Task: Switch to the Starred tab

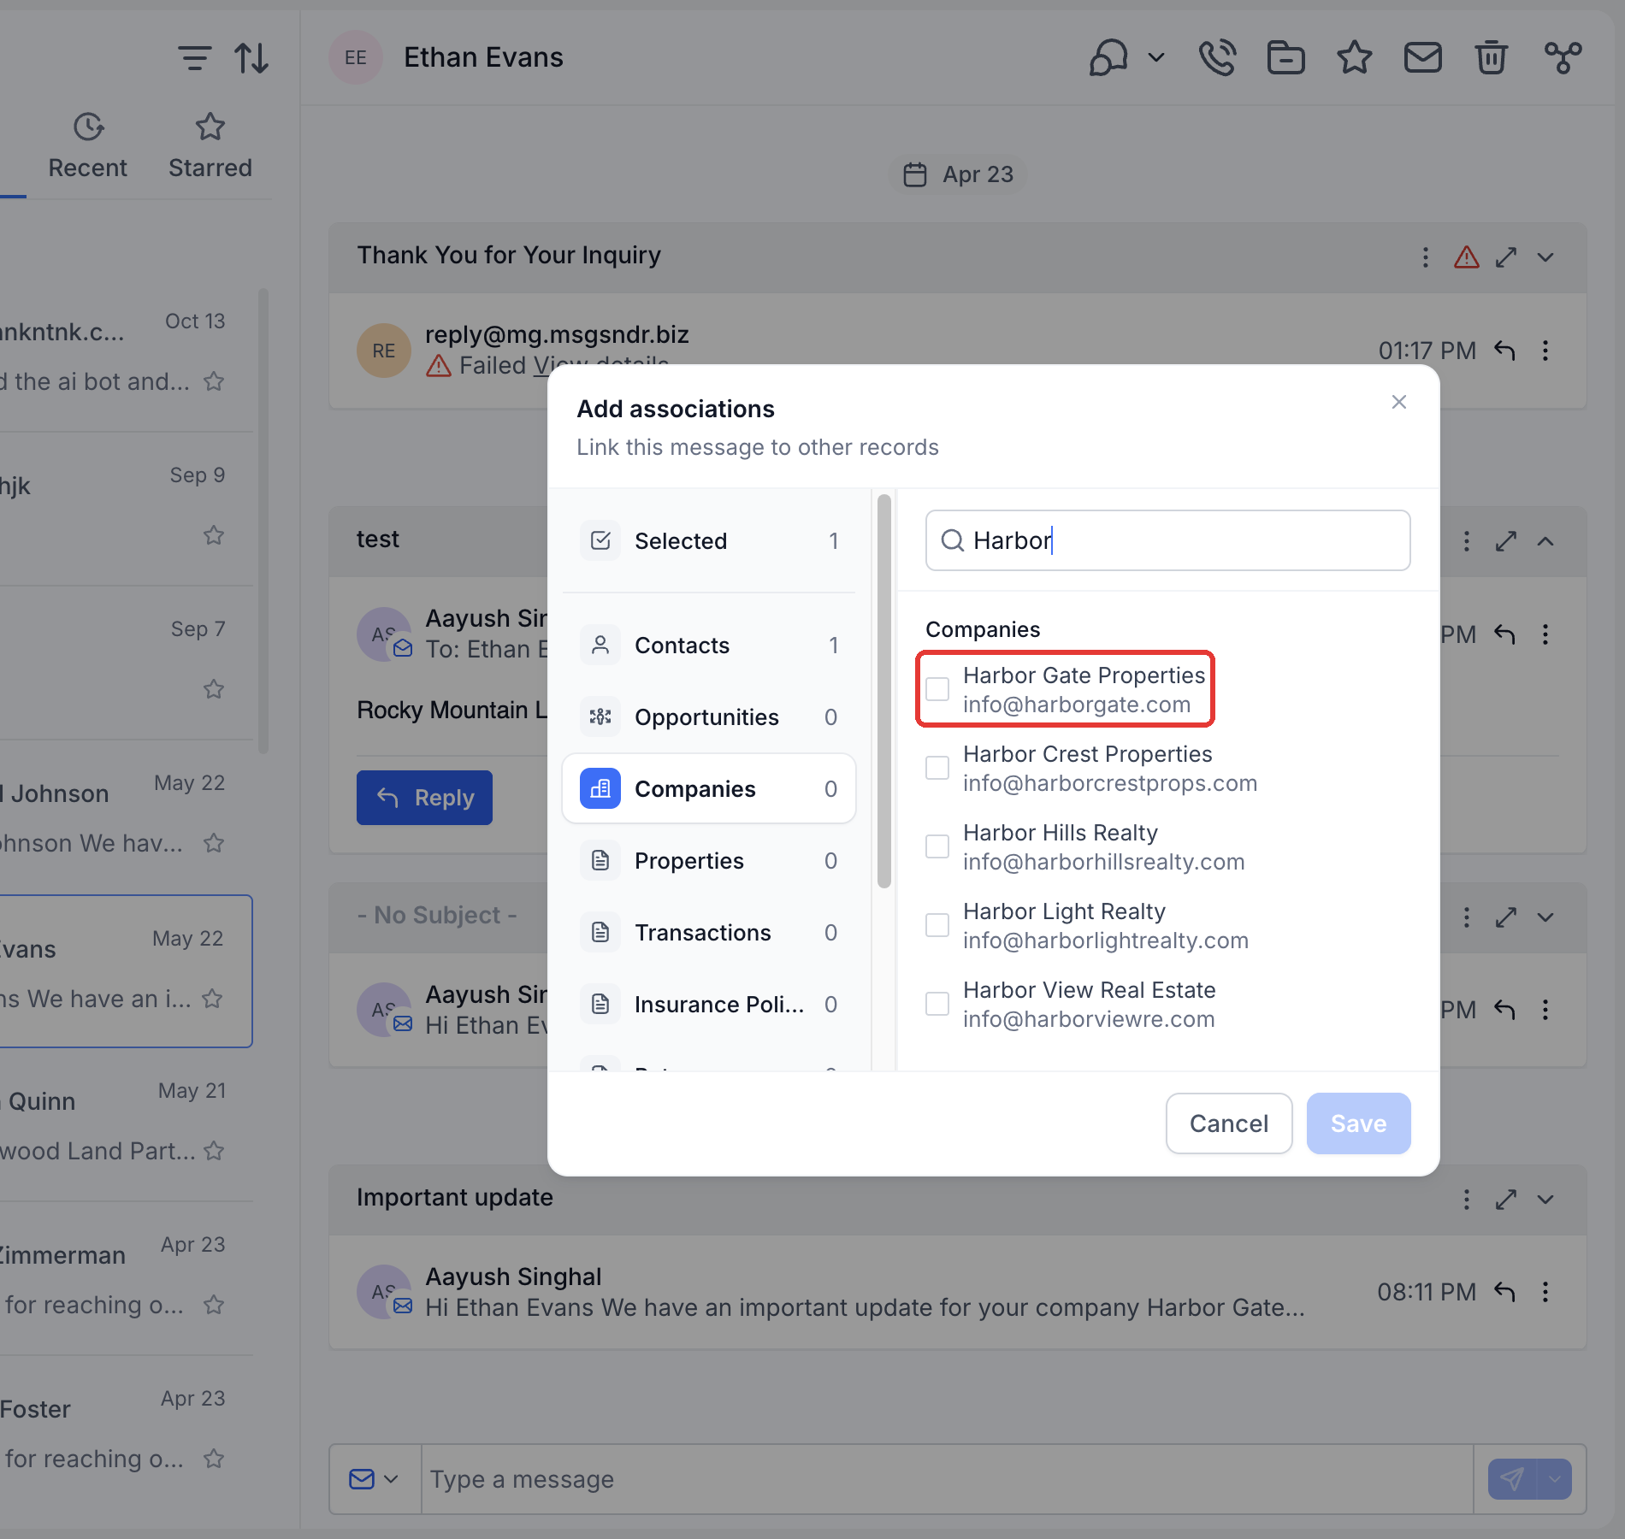Action: (x=210, y=147)
